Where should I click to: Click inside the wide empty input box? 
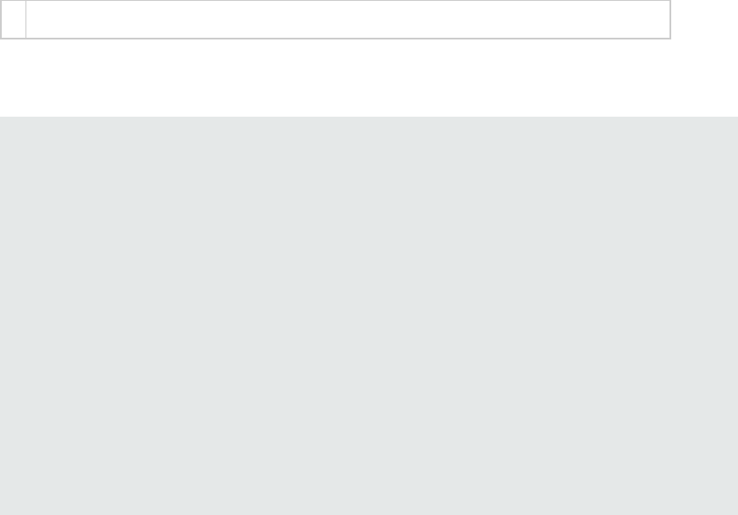point(348,19)
